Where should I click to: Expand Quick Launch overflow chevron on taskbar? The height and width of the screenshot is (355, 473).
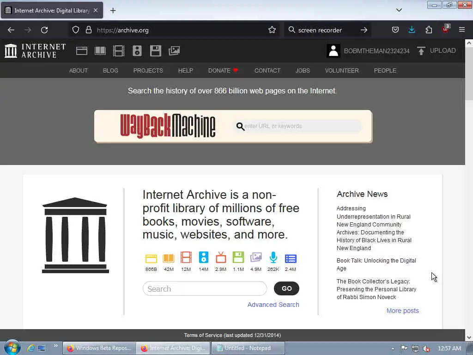coord(55,346)
